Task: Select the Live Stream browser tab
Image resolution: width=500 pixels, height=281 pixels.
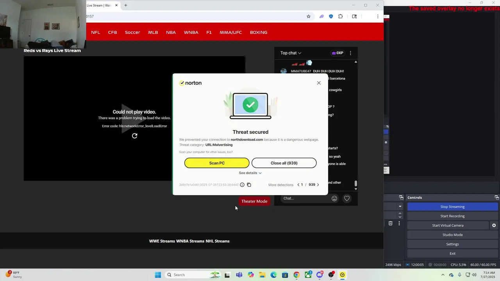Action: 99,5
